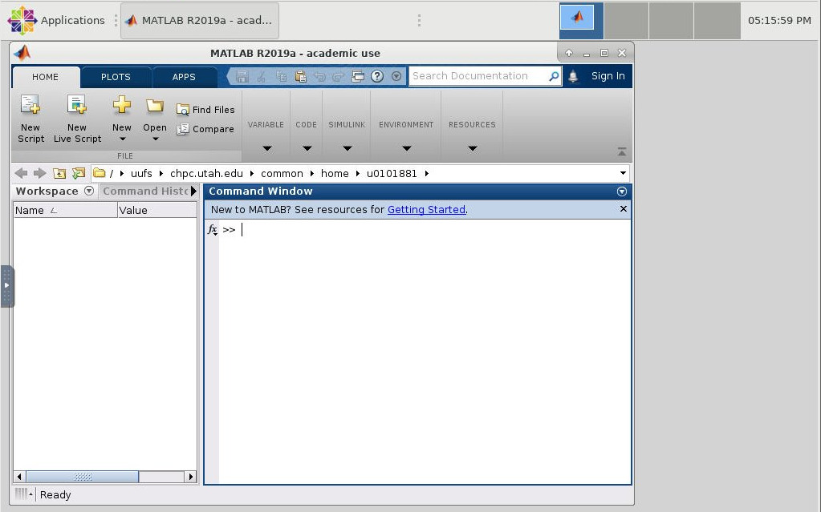
Task: Click the common path segment
Action: point(282,174)
